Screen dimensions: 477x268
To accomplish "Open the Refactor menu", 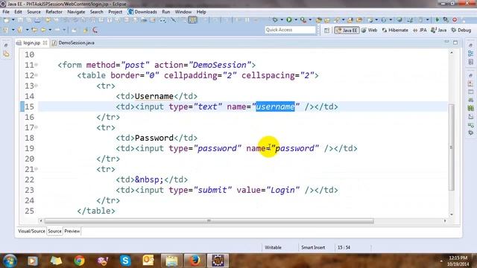I will point(54,12).
